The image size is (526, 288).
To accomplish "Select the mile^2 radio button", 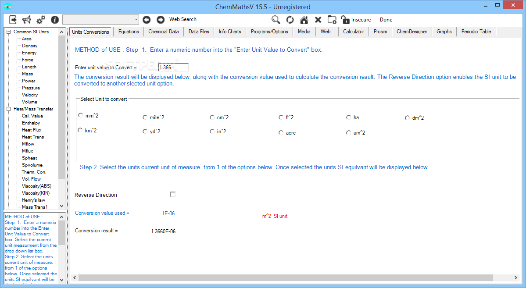I will pos(145,117).
